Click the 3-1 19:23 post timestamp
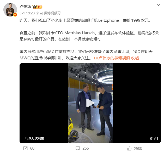Viewport: 164px width, 152px height. (27, 13)
